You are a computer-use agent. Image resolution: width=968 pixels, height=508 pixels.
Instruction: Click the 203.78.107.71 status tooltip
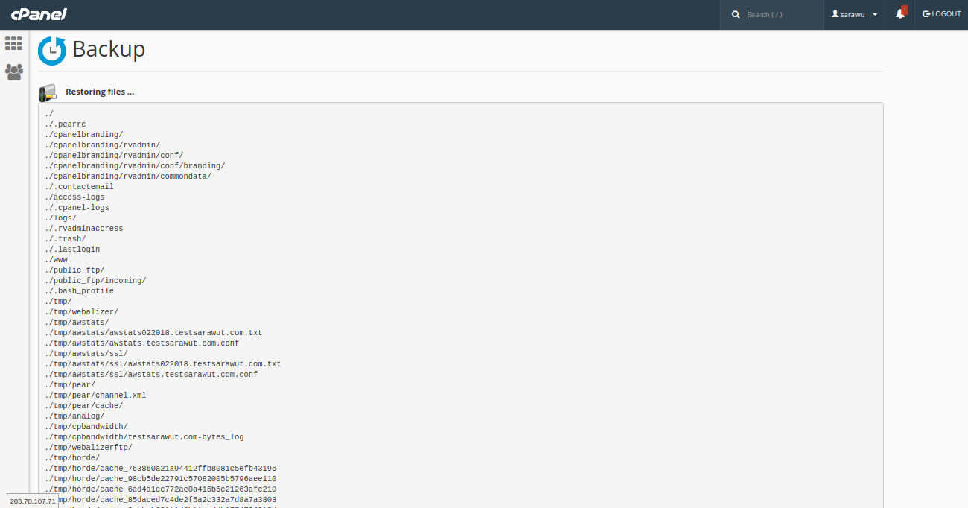click(33, 501)
